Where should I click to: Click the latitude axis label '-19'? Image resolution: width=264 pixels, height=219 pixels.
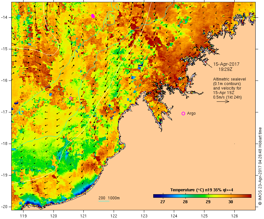click(x=4, y=175)
